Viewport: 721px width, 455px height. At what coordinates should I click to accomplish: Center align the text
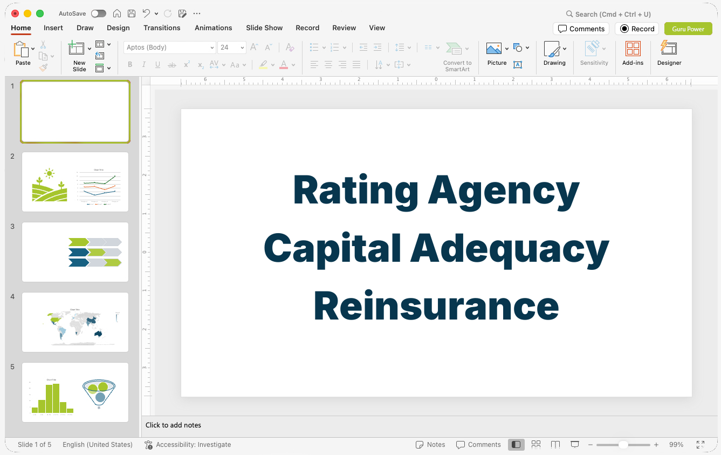(328, 65)
